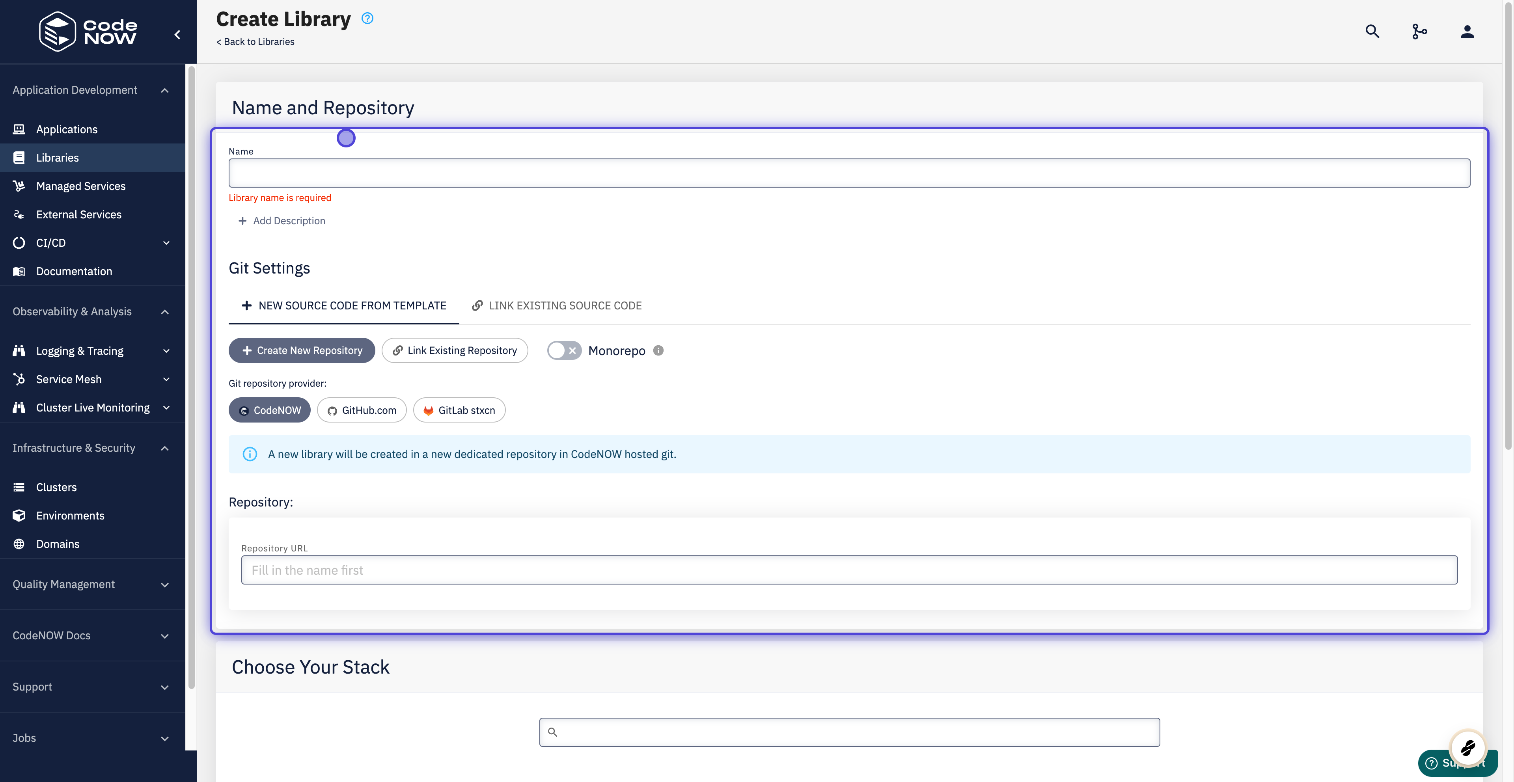Click the round floating widget icon
1514x782 pixels.
[1467, 748]
